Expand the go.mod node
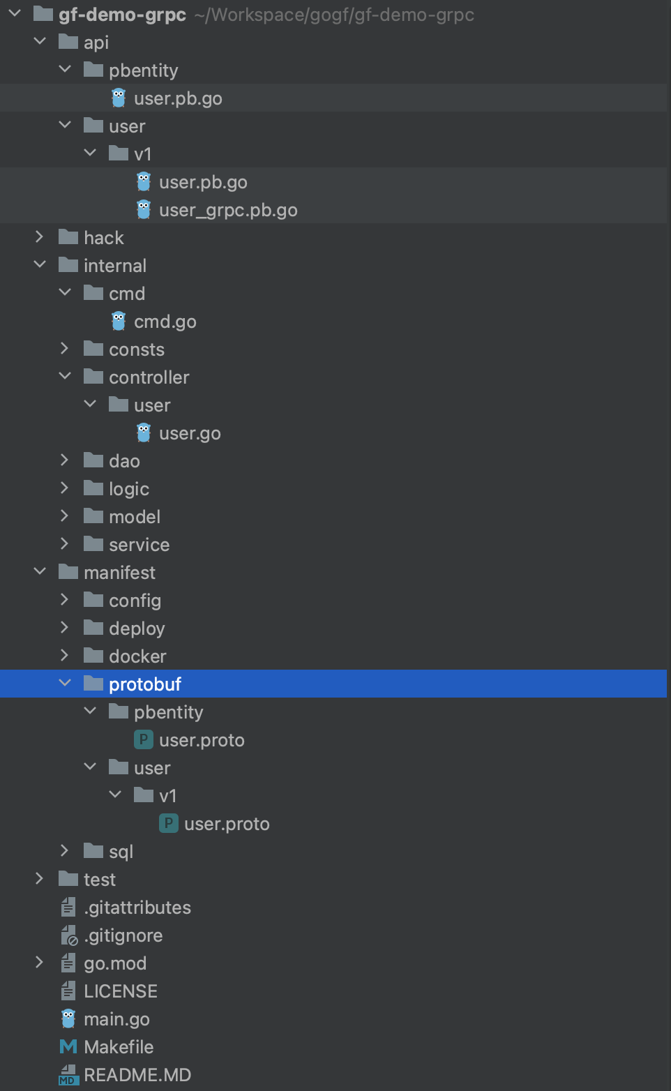The height and width of the screenshot is (1091, 671). click(x=40, y=963)
